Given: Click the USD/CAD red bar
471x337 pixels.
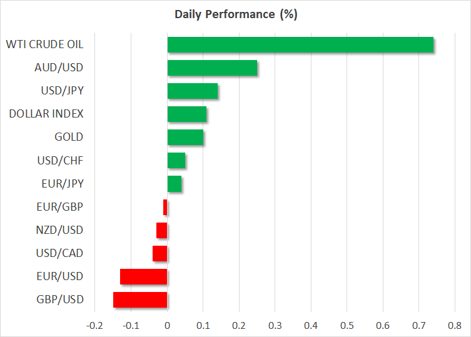Looking at the screenshot, I should [x=160, y=253].
